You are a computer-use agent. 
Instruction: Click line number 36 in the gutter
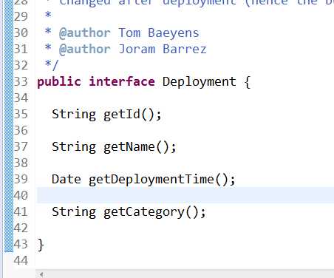(x=21, y=130)
